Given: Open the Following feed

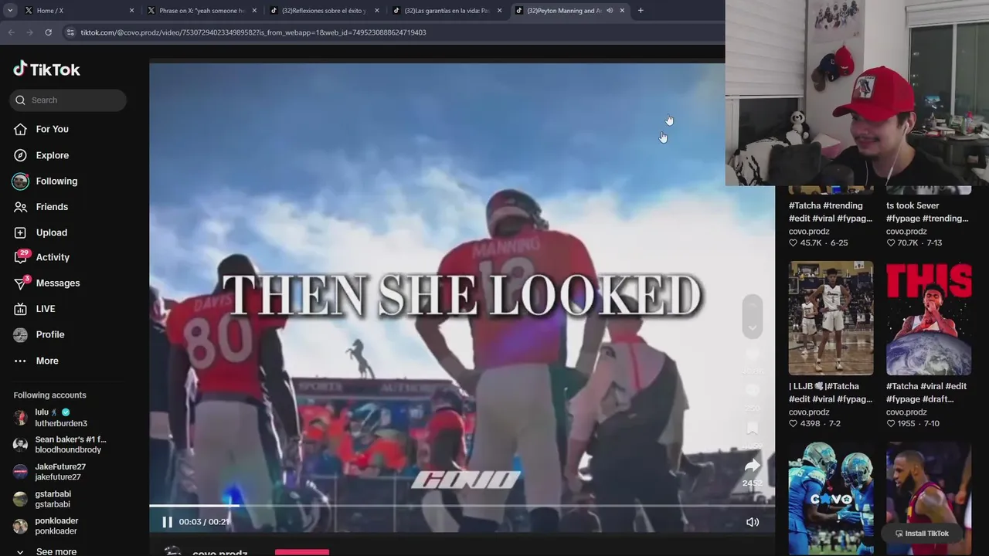Looking at the screenshot, I should click(46, 181).
